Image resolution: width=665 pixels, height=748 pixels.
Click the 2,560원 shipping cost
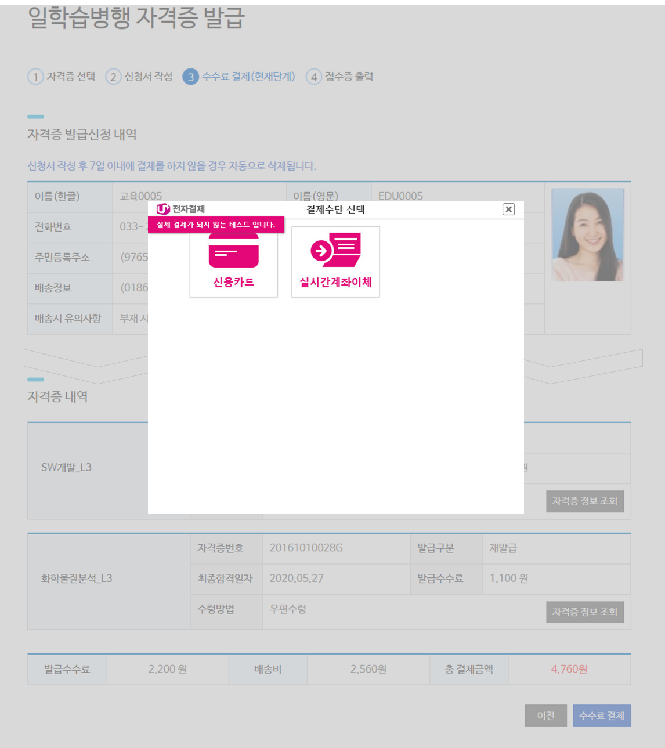tap(368, 669)
